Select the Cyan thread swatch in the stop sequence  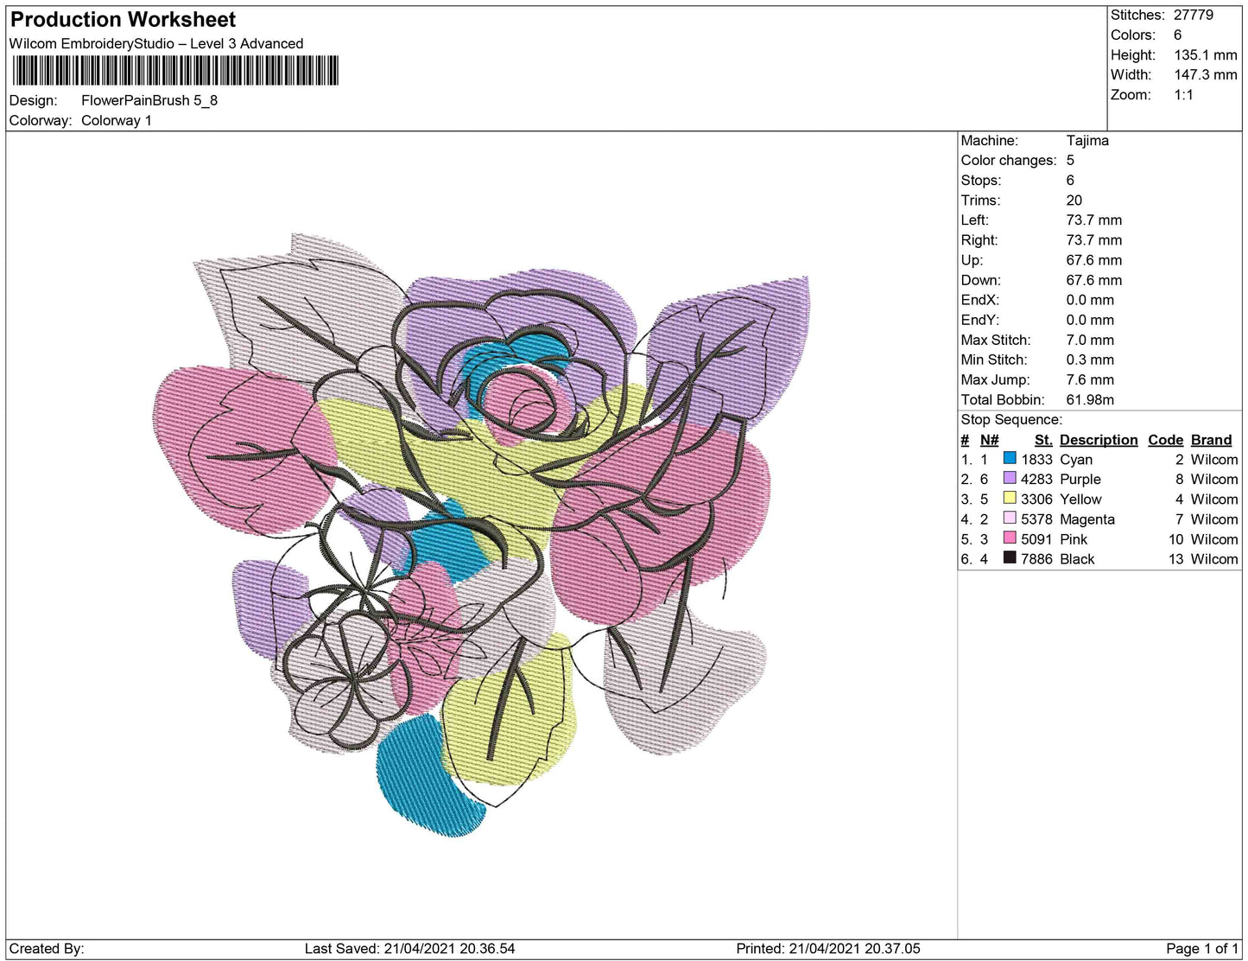click(1009, 459)
